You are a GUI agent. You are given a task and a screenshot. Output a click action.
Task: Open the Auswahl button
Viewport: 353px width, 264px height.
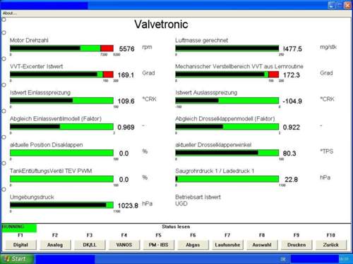pos(262,245)
